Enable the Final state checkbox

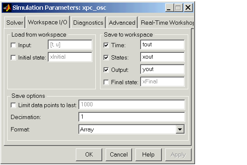tap(106, 82)
